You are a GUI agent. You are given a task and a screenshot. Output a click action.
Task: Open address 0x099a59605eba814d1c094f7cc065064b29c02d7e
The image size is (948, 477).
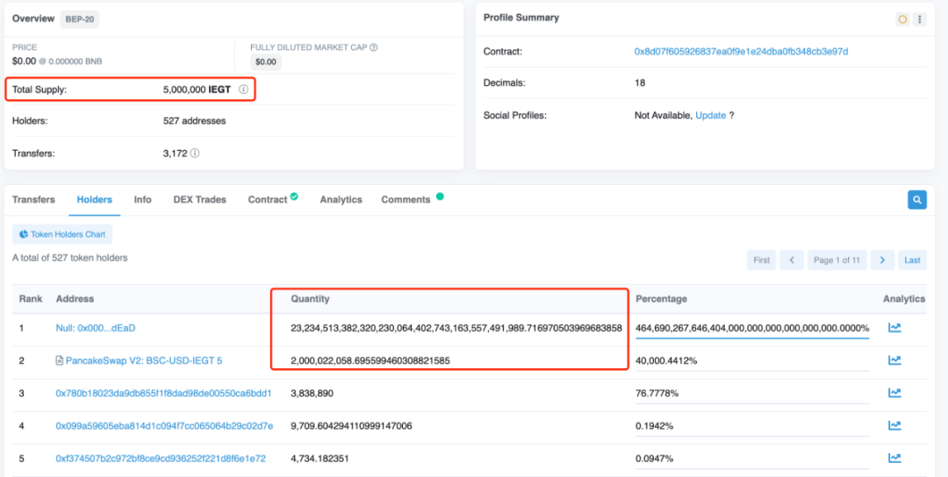click(164, 425)
